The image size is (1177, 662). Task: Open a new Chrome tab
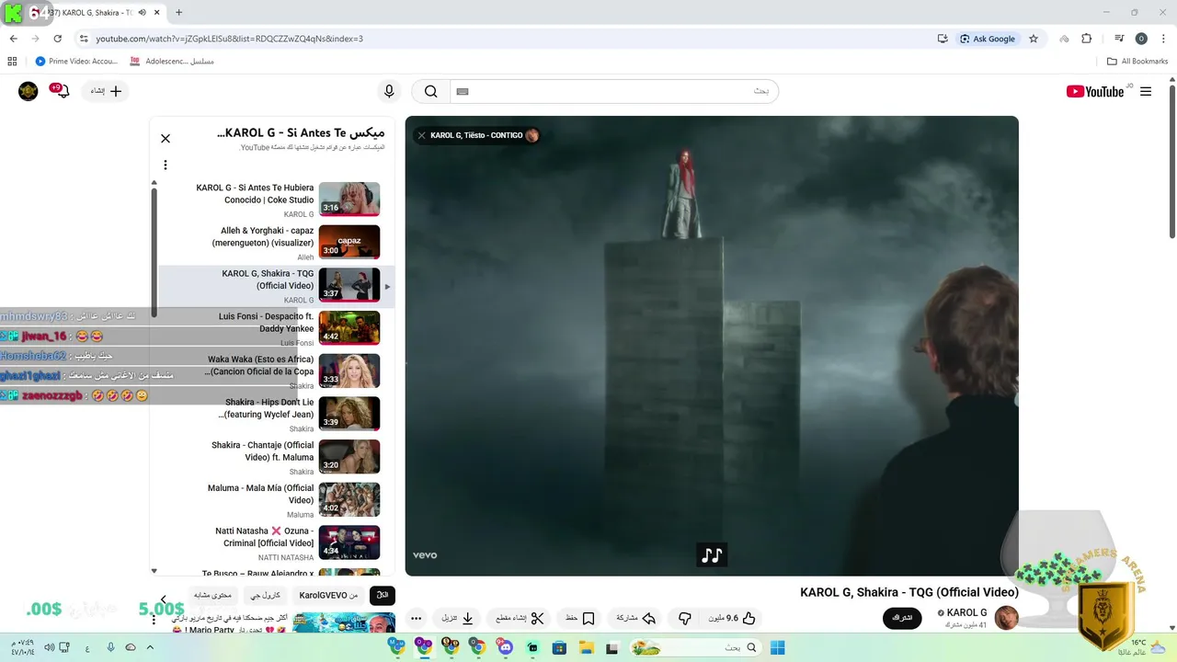click(178, 13)
